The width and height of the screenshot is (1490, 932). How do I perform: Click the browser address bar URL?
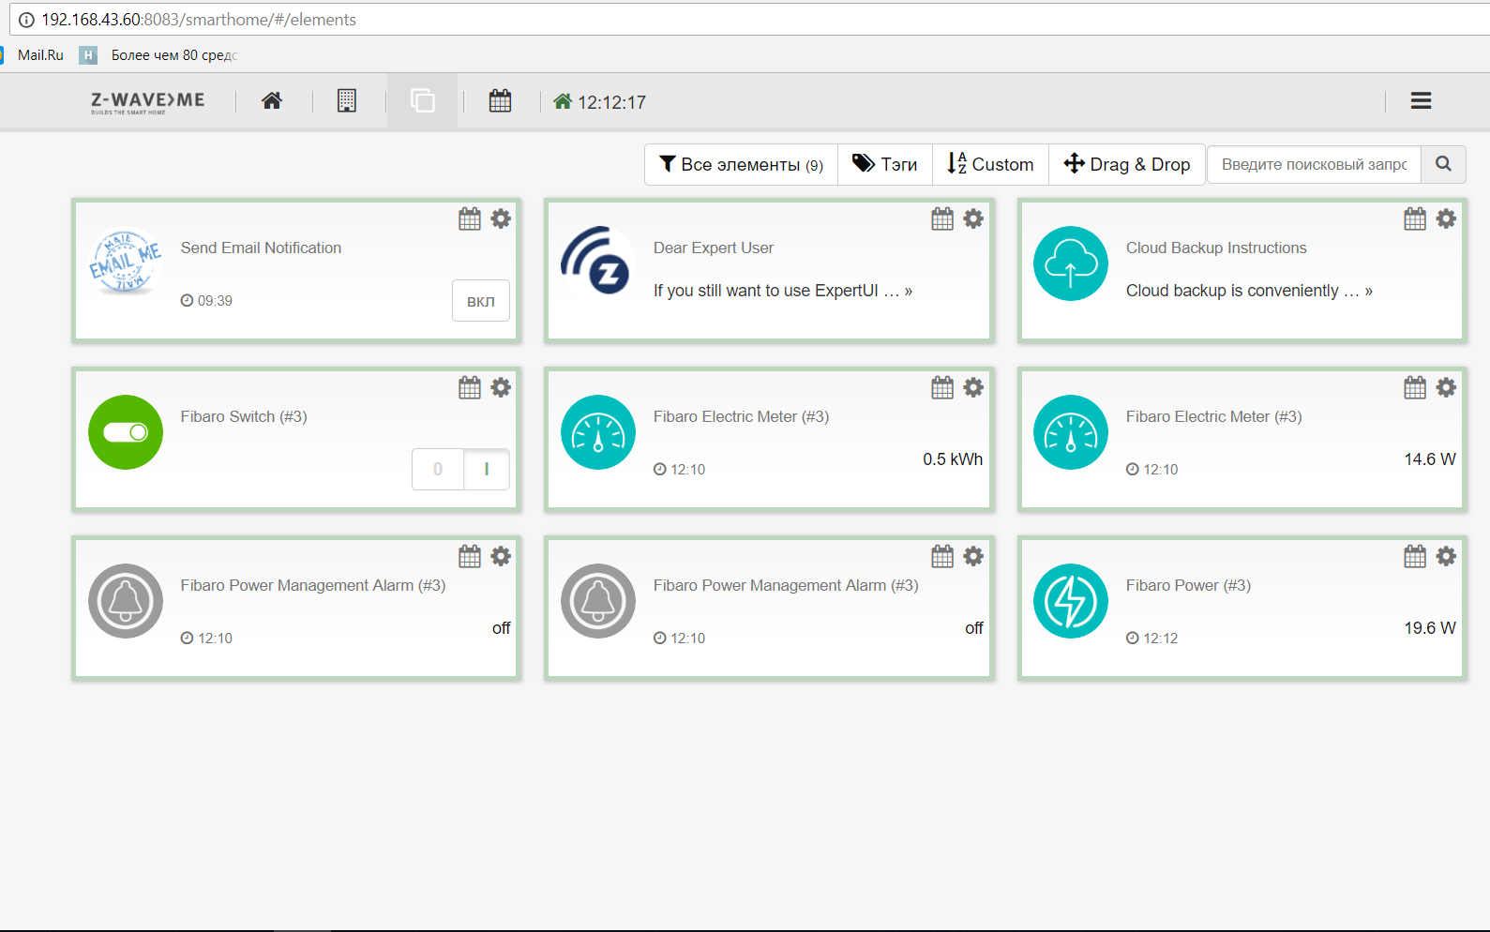[199, 20]
